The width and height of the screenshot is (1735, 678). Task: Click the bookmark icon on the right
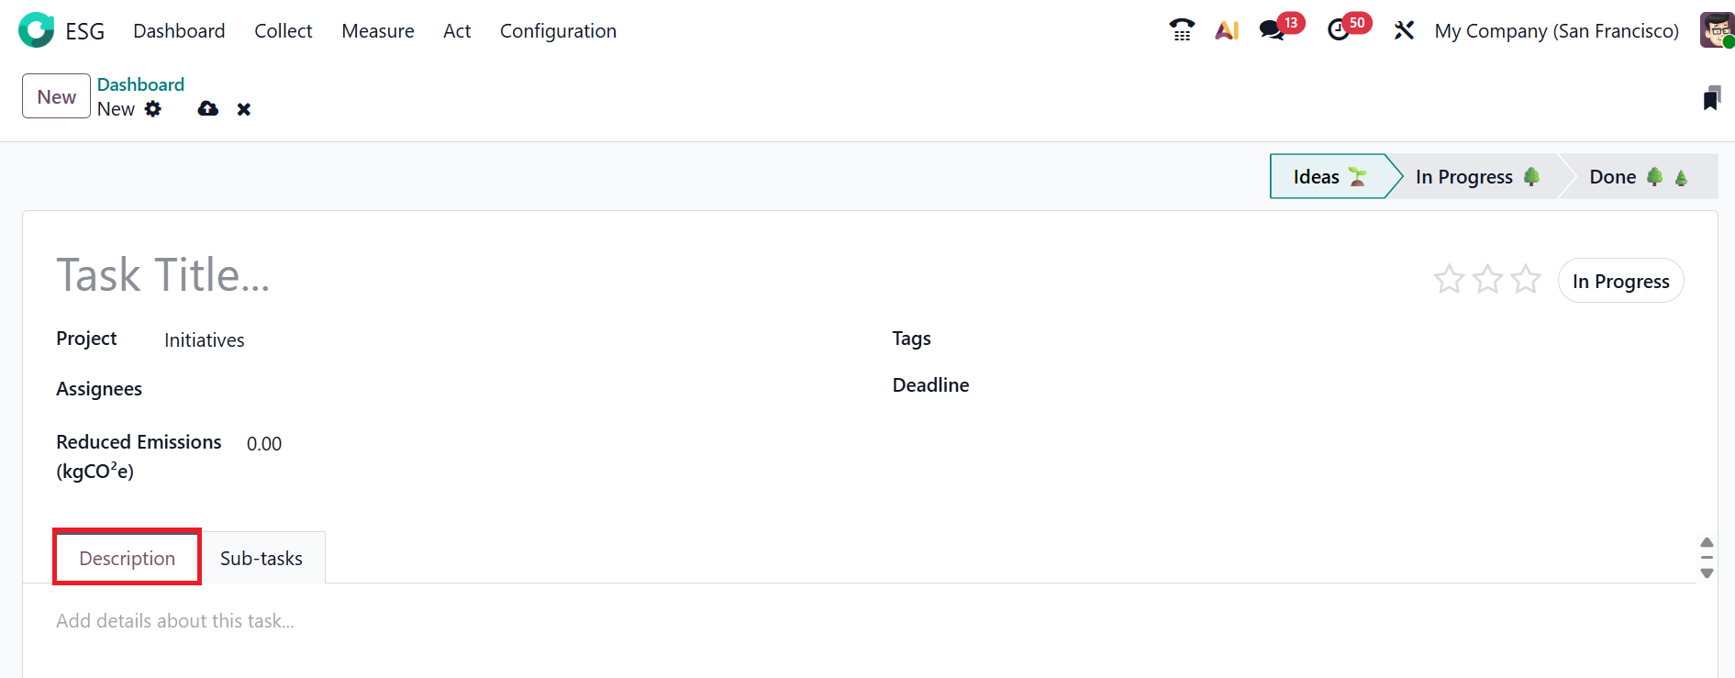[1711, 98]
